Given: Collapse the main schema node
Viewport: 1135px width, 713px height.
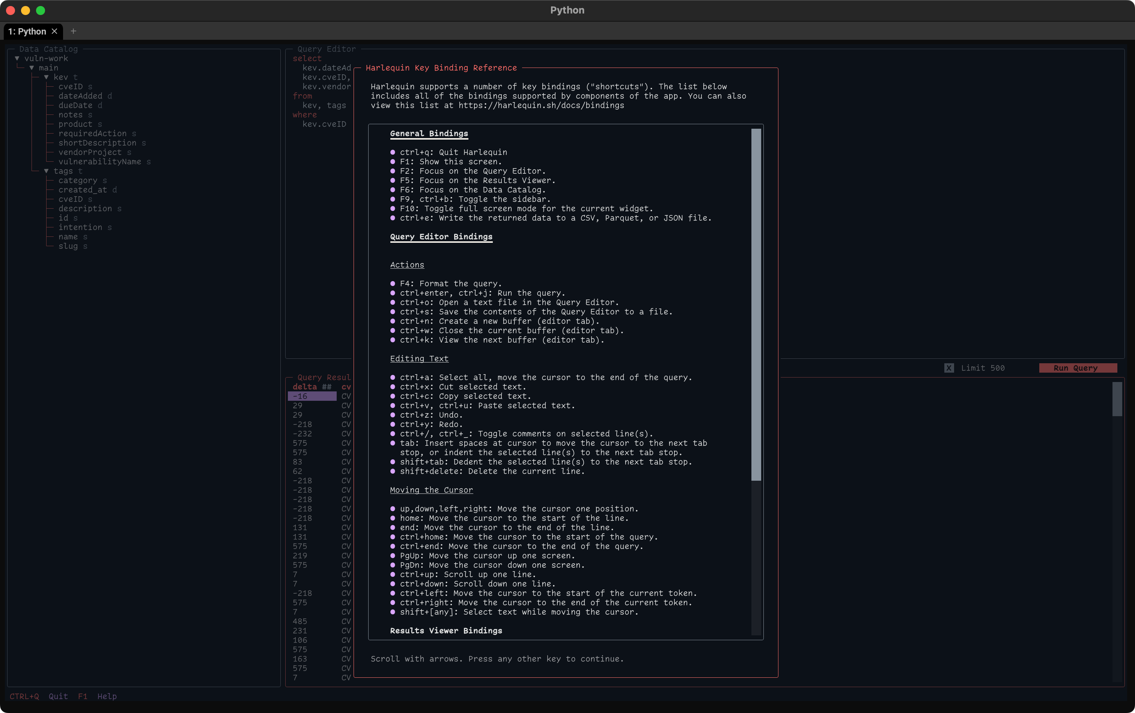Looking at the screenshot, I should point(32,68).
